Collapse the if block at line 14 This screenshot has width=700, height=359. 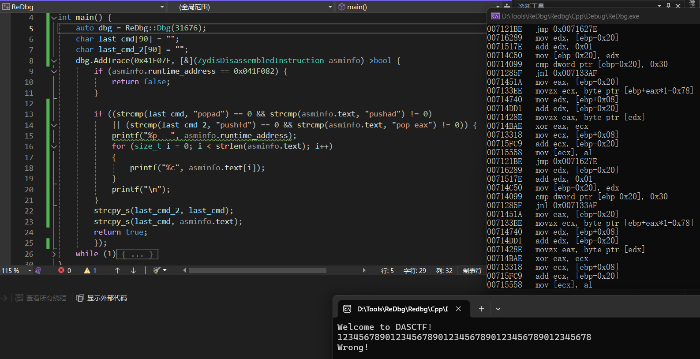tap(54, 125)
